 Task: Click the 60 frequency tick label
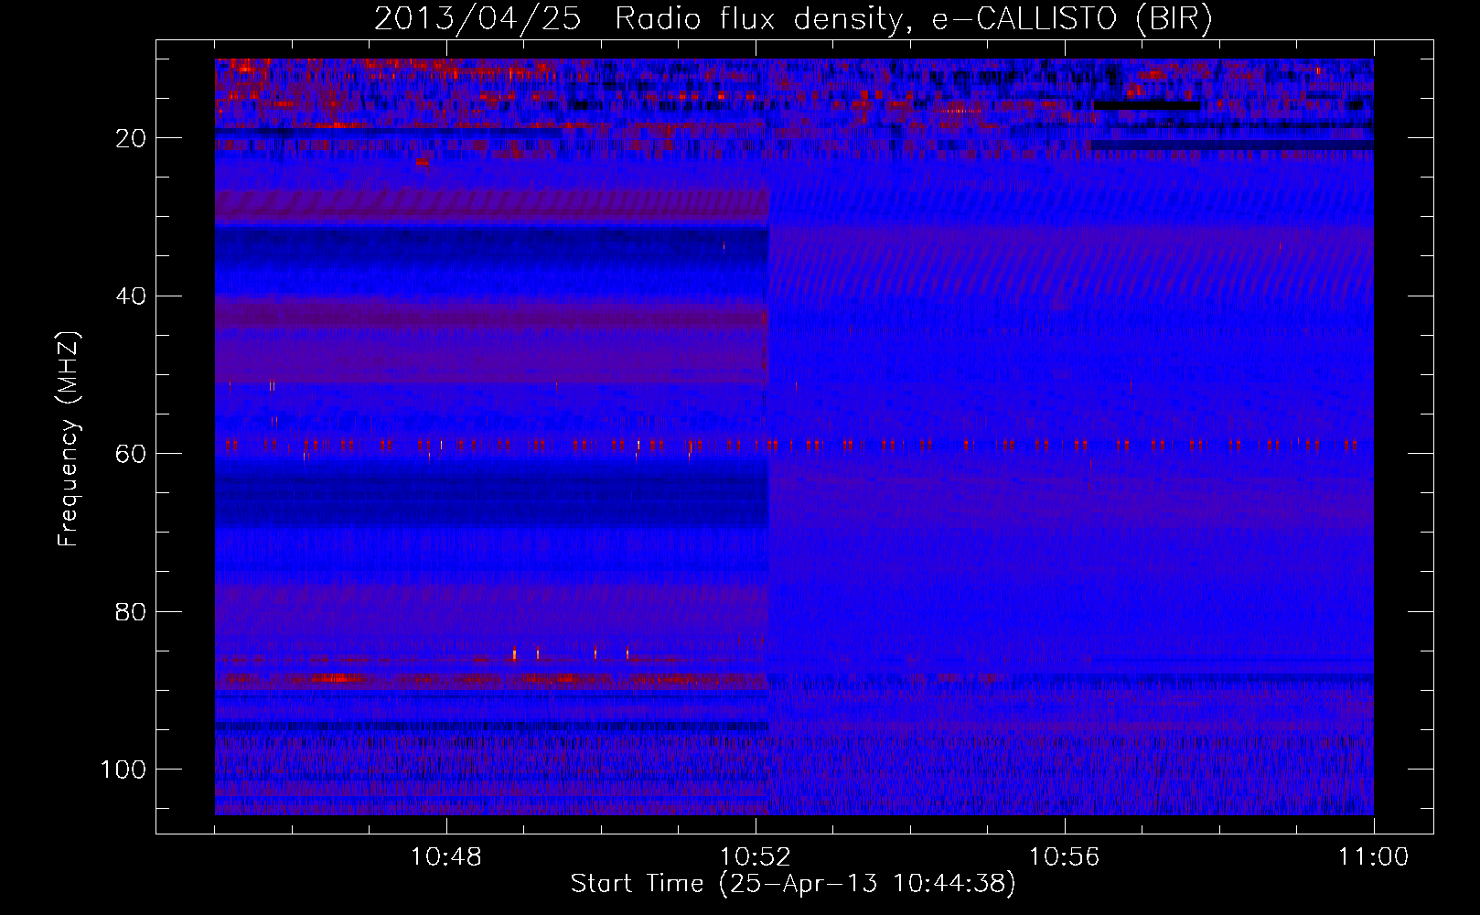point(132,454)
